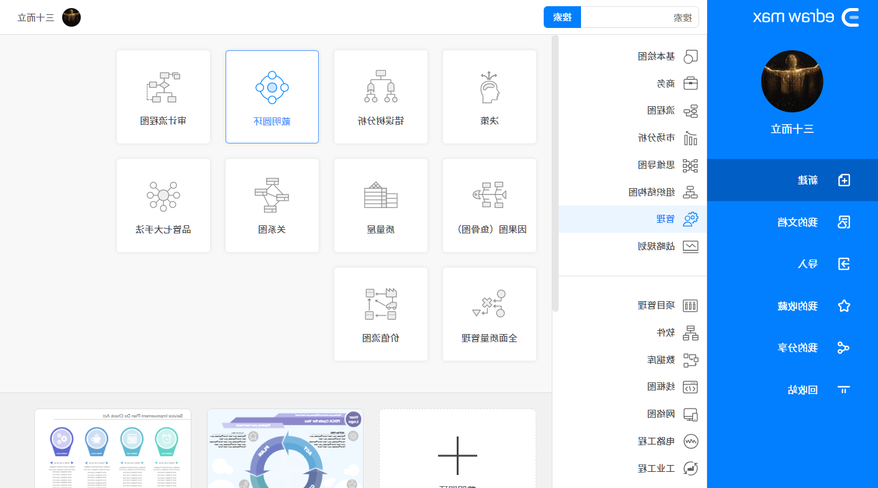Choose the 品管七大手法 card
The width and height of the screenshot is (878, 488).
point(163,206)
